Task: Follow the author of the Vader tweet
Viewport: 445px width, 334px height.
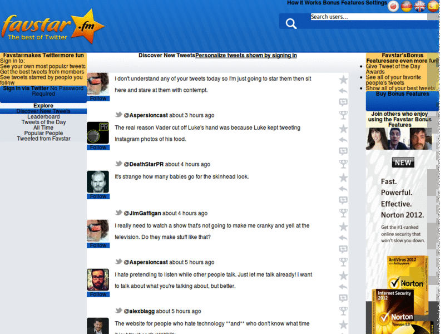Action: (x=98, y=148)
